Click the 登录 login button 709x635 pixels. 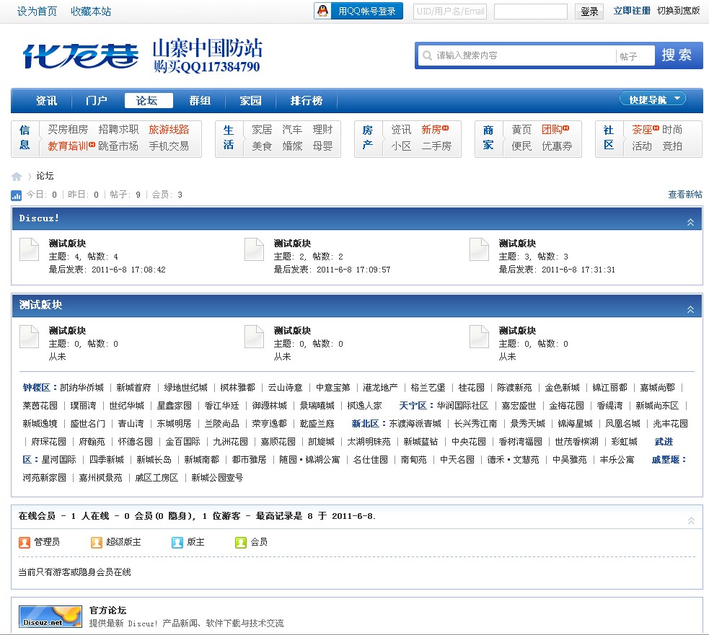click(589, 12)
